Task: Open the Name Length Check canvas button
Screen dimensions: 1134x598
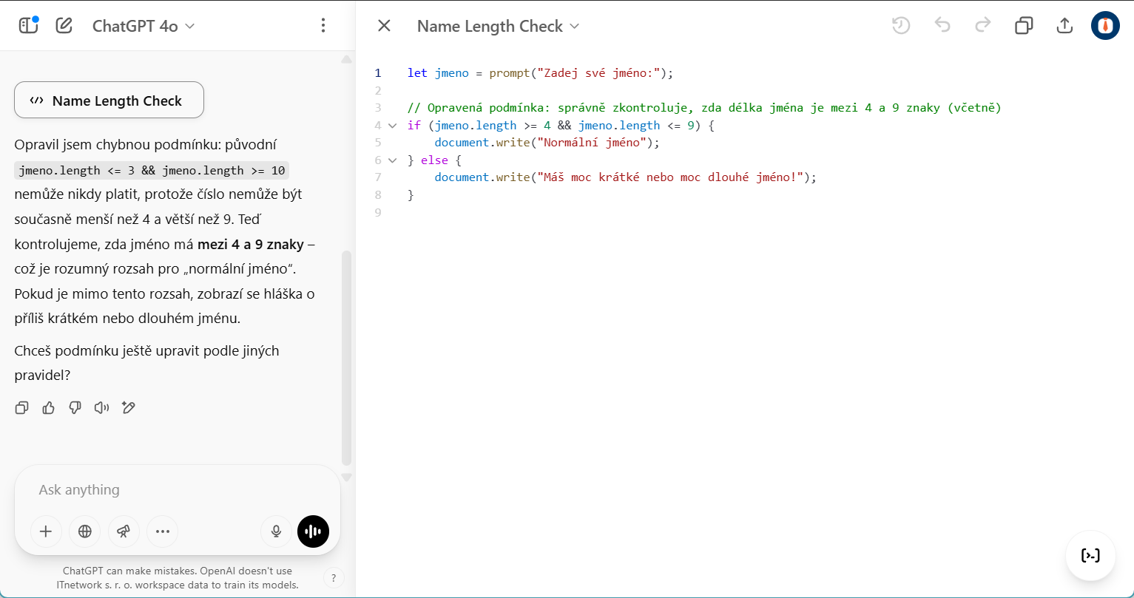Action: tap(109, 101)
